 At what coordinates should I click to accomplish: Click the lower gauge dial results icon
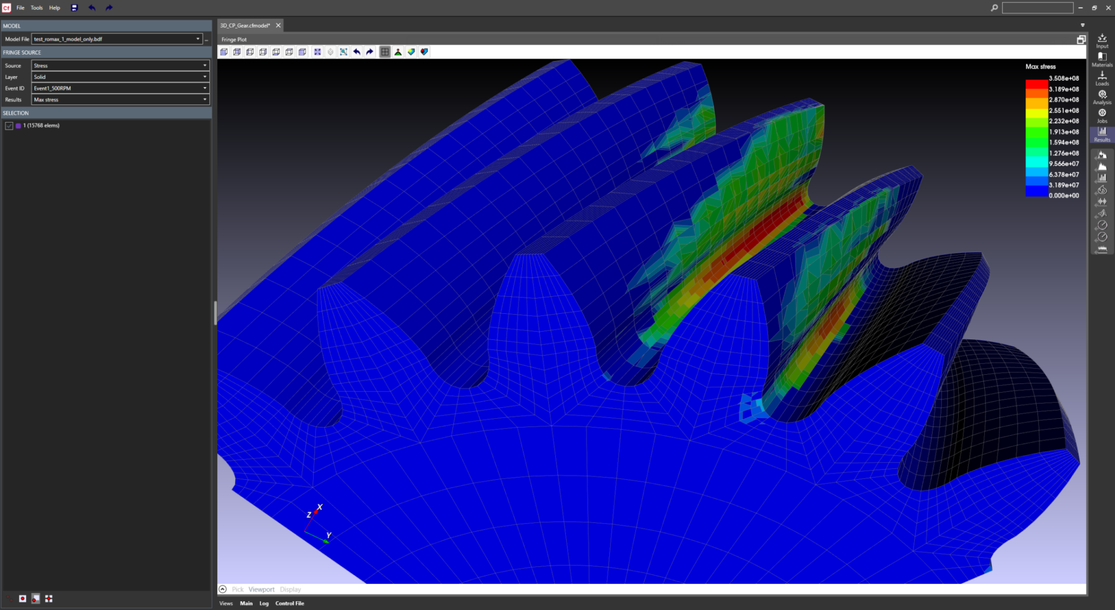[x=1102, y=237]
